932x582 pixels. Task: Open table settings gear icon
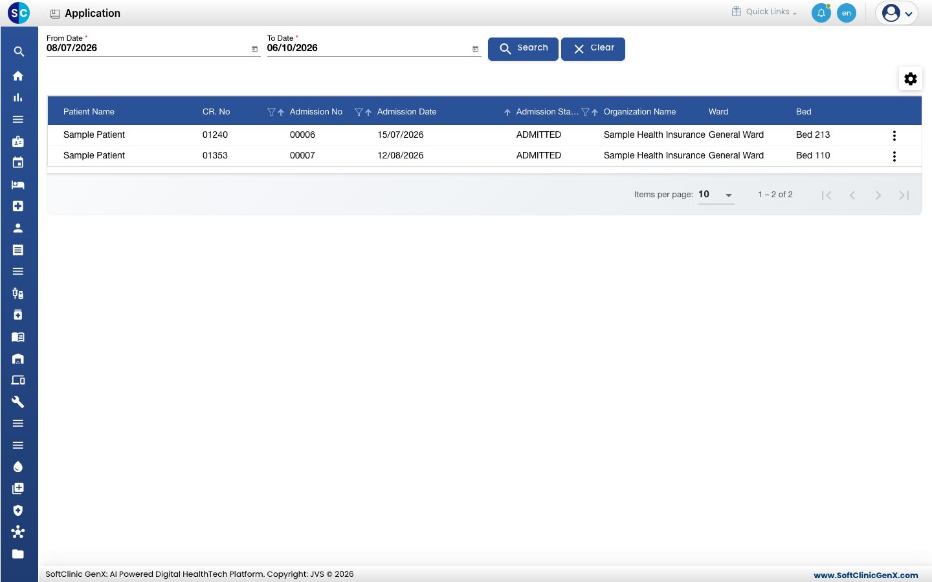pos(911,79)
